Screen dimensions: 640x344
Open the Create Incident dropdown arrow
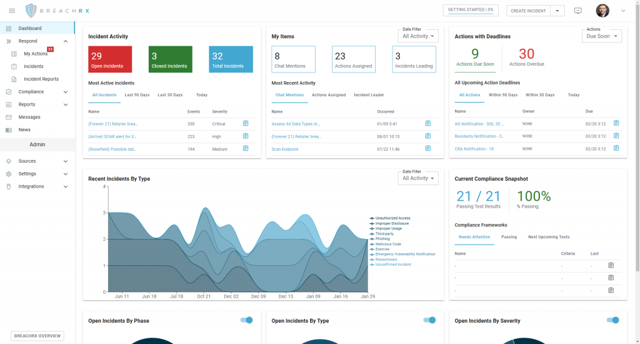[557, 11]
